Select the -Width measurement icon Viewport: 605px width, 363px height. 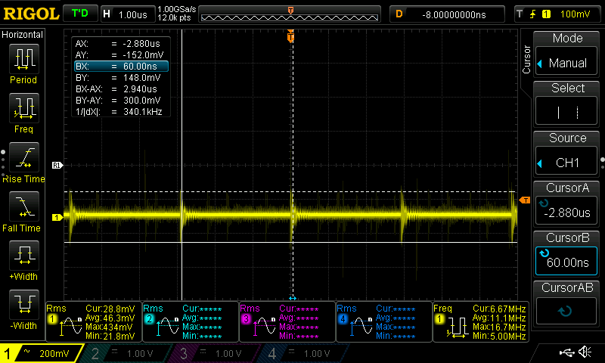24,304
